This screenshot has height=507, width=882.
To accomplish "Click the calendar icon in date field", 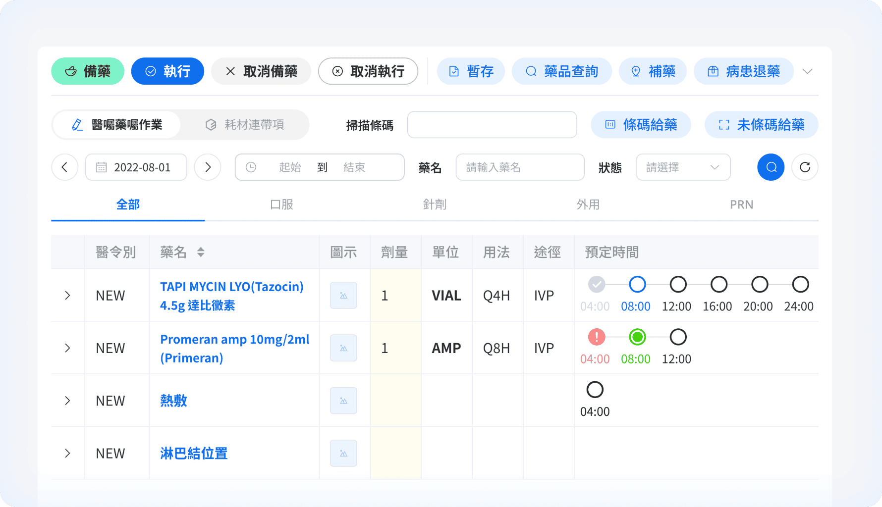I will (x=102, y=167).
